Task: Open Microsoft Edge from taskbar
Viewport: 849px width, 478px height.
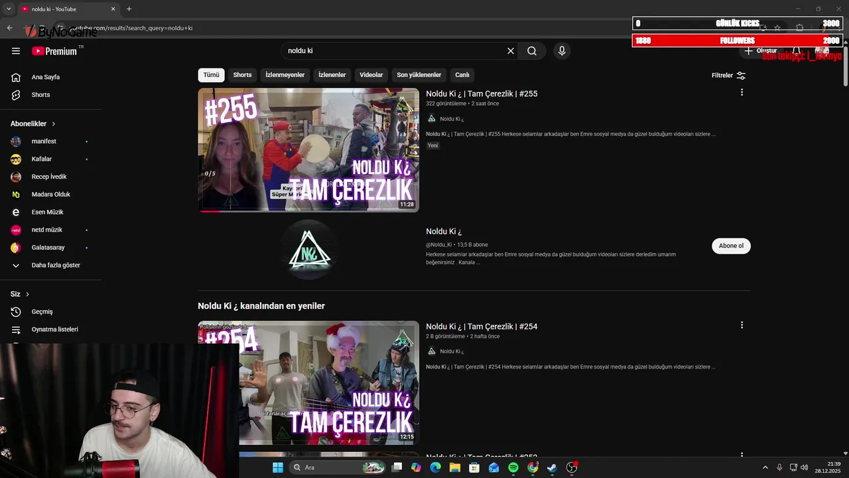Action: pos(435,467)
